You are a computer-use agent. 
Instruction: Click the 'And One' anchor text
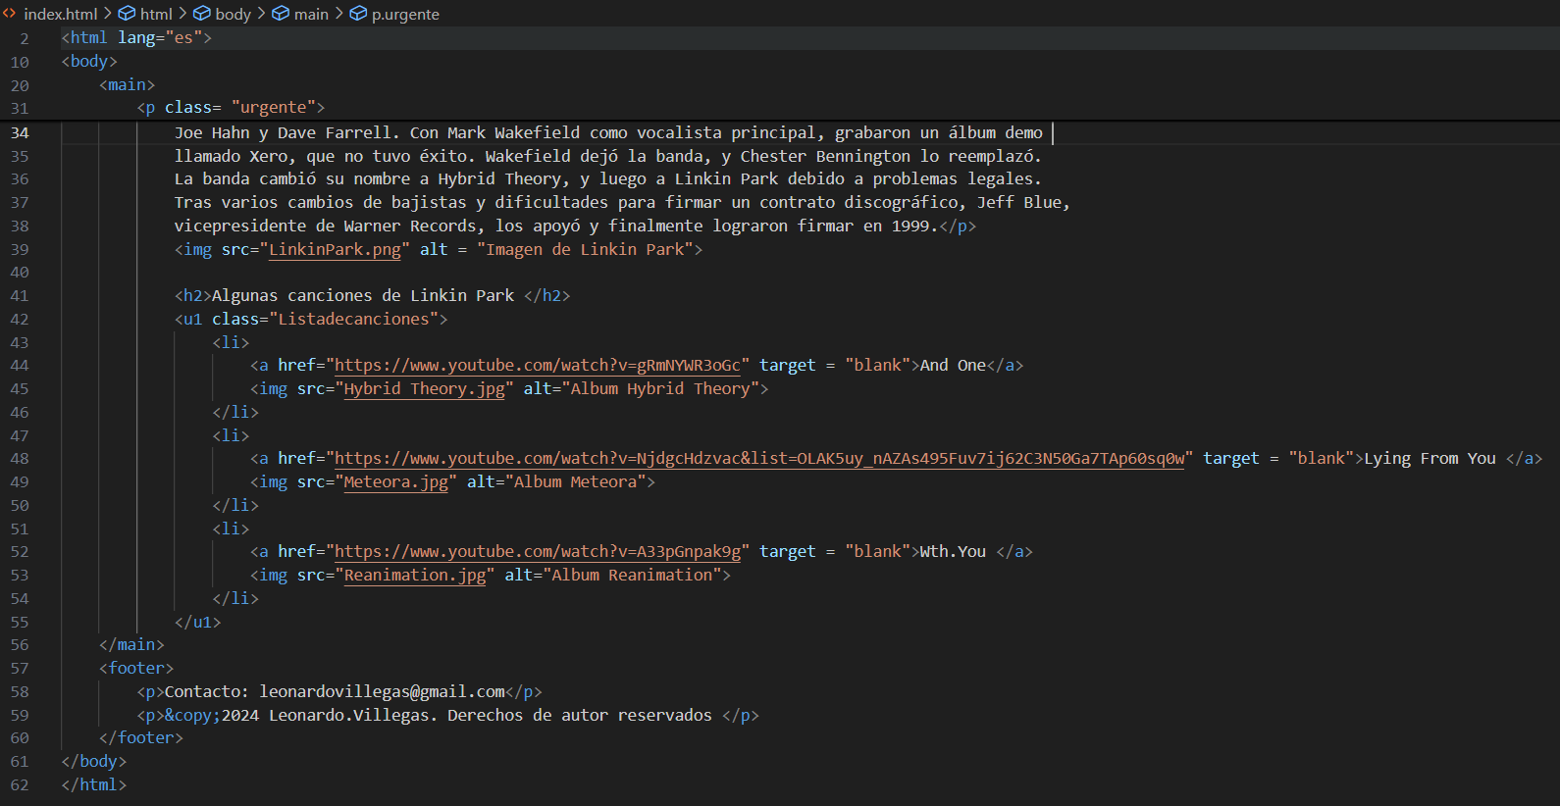pos(953,366)
